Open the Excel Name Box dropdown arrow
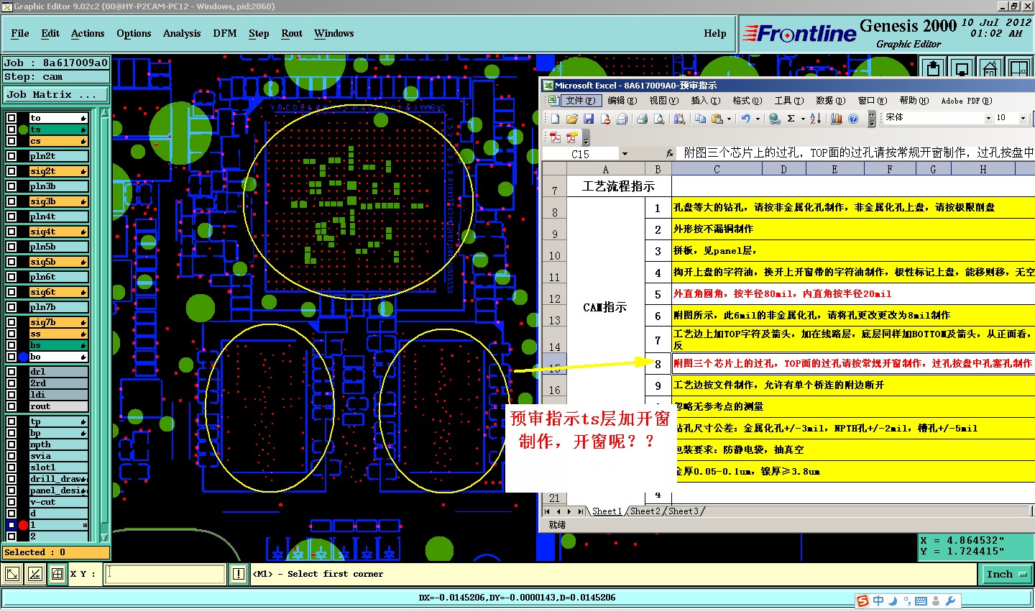 [x=624, y=154]
